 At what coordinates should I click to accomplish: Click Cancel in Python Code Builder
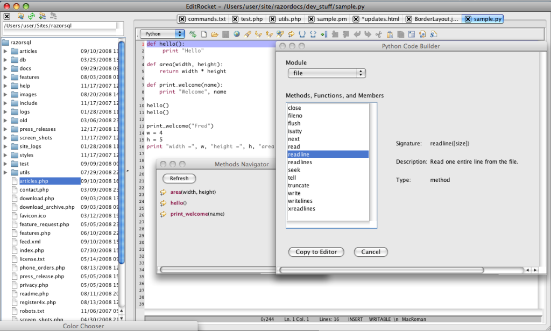click(371, 252)
